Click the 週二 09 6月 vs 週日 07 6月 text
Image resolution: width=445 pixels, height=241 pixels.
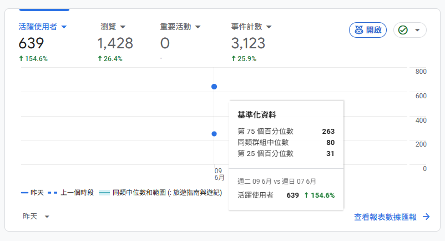coord(277,182)
